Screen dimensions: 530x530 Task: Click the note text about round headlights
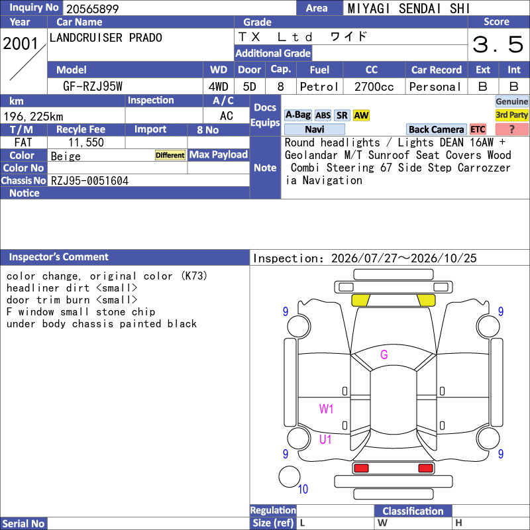click(x=397, y=161)
